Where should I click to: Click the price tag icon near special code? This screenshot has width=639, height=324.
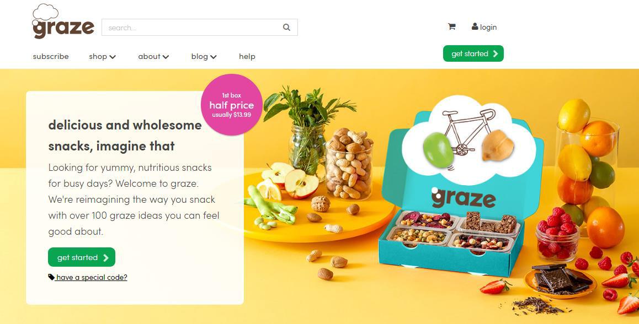[x=51, y=277]
